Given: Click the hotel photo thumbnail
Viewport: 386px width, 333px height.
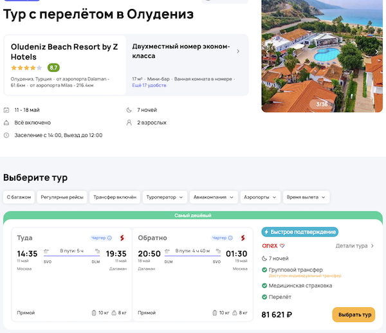Looking at the screenshot, I should coord(322,56).
